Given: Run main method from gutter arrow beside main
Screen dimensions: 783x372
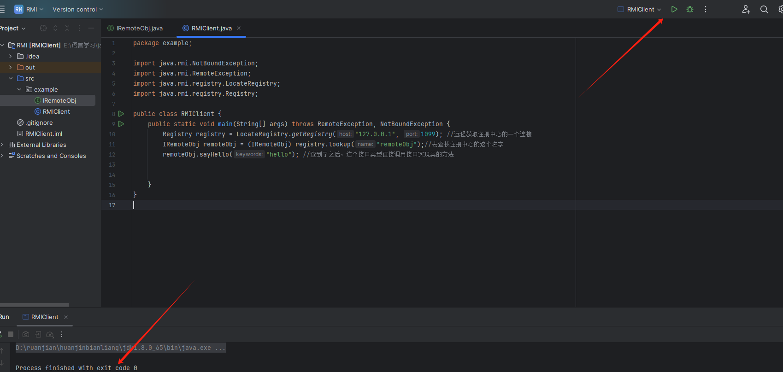Looking at the screenshot, I should tap(121, 124).
